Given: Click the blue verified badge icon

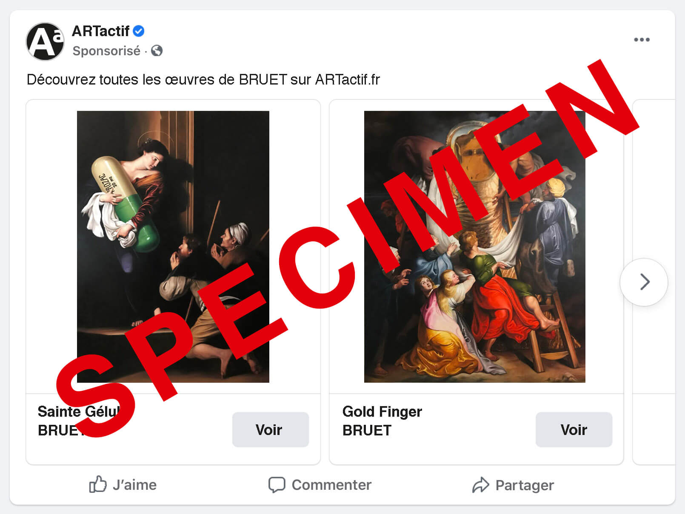Looking at the screenshot, I should [139, 31].
